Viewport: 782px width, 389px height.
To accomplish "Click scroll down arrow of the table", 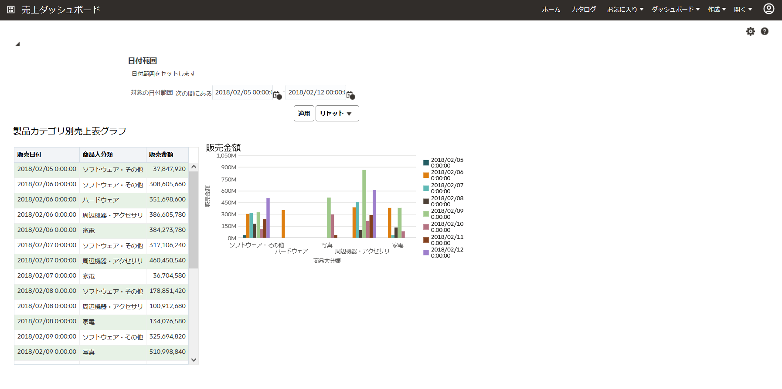I will pyautogui.click(x=194, y=360).
